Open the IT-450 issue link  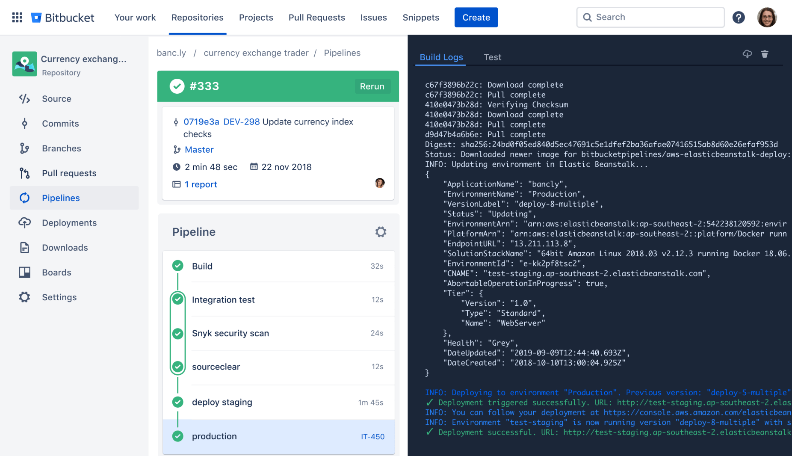[x=372, y=437]
